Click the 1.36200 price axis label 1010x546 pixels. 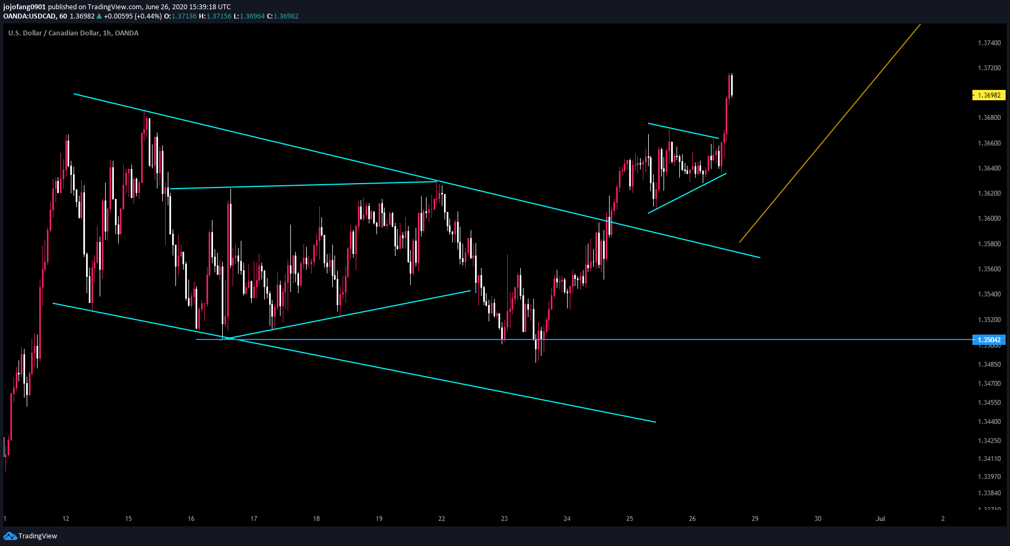(x=989, y=193)
